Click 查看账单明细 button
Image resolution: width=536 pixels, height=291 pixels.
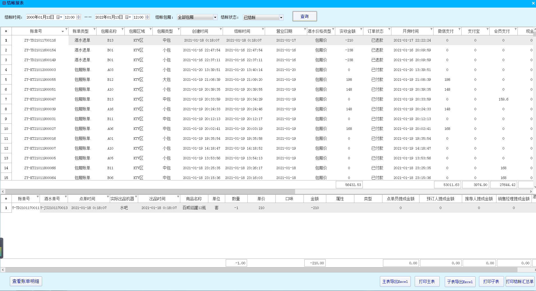26,281
